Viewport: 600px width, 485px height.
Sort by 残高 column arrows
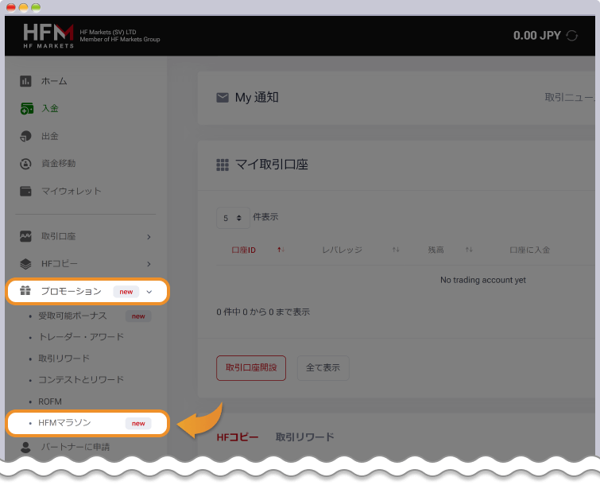point(469,250)
